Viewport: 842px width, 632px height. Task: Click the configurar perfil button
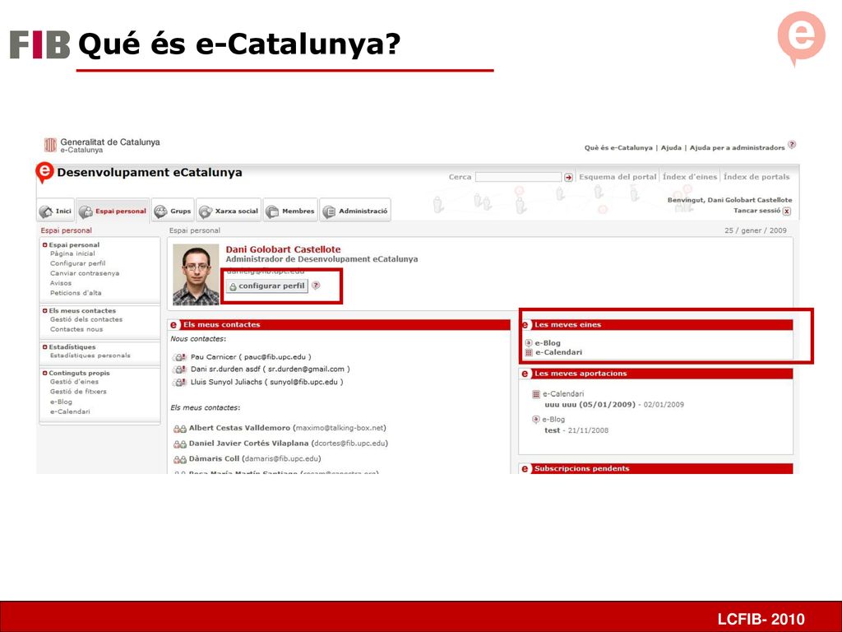click(x=267, y=286)
